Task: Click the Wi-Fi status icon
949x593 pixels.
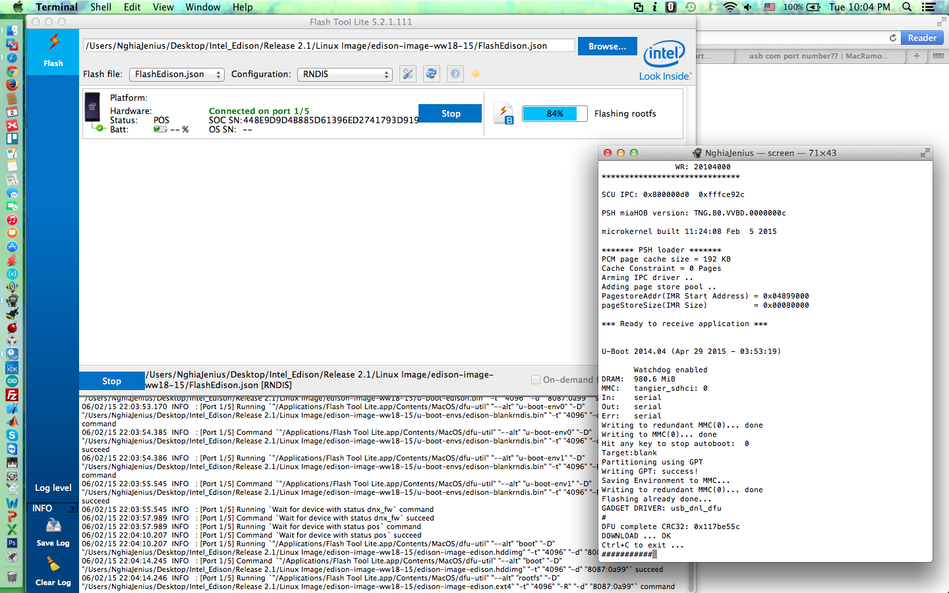Action: point(730,7)
